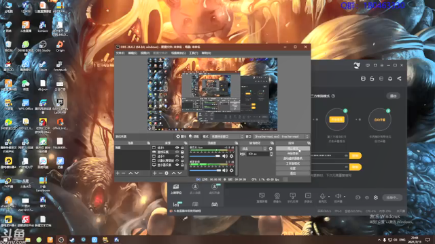Adjust the Desktop Audio volume slider

coord(205,170)
